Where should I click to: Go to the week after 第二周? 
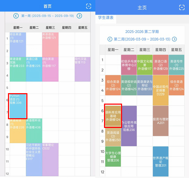point(174,39)
